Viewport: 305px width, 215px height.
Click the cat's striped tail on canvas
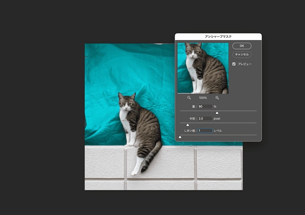[150, 158]
